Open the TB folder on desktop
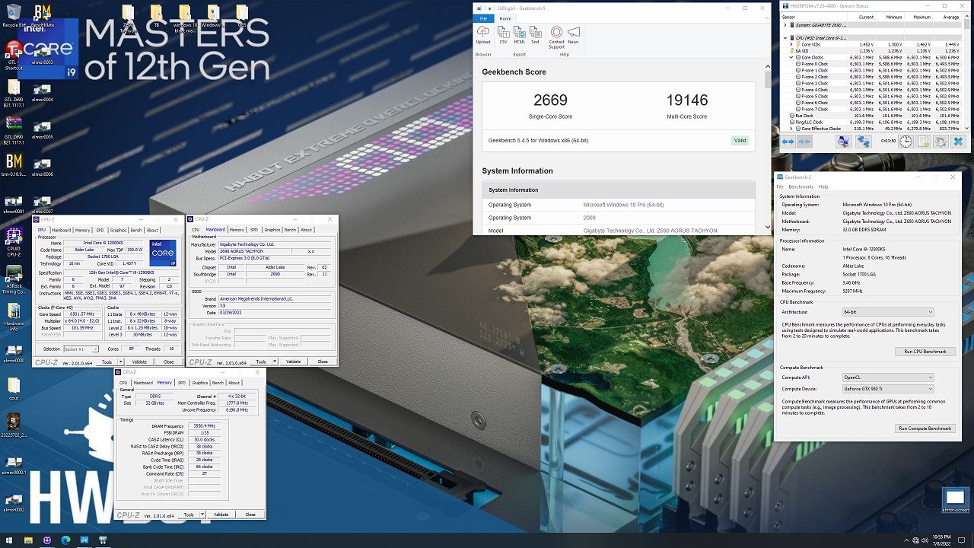Screen dimensions: 974x548 (157, 17)
